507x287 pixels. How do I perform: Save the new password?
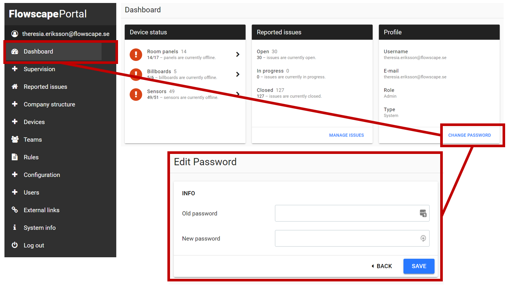[x=419, y=266]
